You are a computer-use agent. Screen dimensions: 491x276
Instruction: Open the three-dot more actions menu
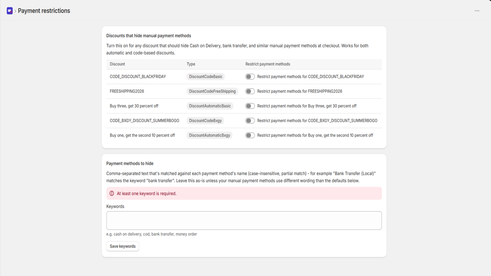(x=477, y=11)
